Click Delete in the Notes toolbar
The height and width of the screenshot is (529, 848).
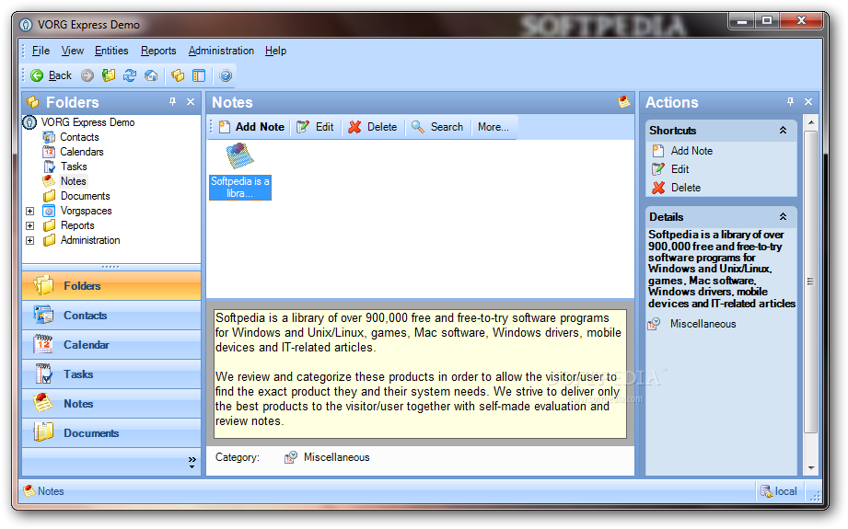click(373, 127)
